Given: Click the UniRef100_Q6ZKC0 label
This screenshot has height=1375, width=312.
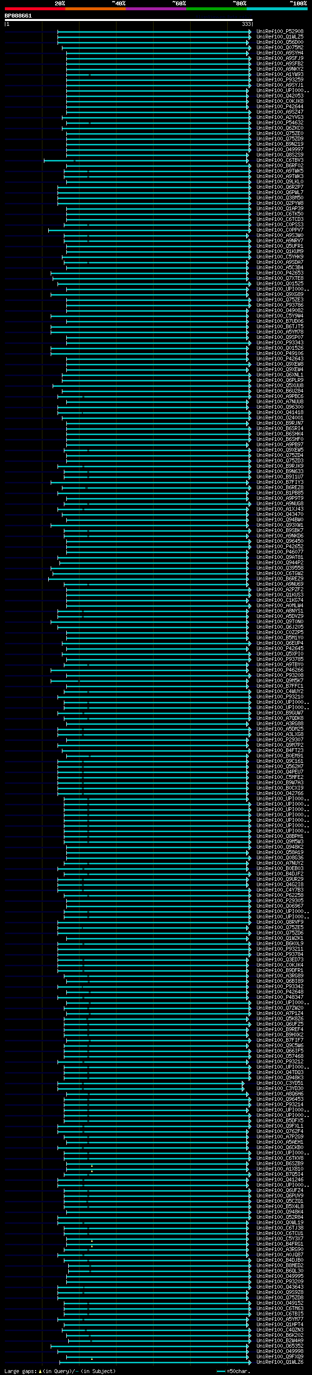Looking at the screenshot, I should pos(280,128).
